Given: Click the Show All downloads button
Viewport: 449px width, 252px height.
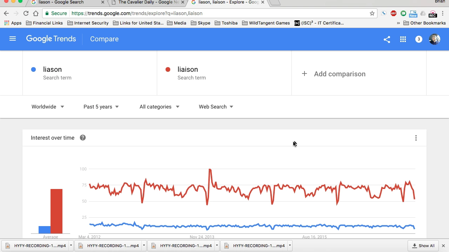Looking at the screenshot, I should pyautogui.click(x=423, y=246).
